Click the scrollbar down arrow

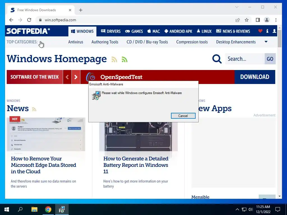pos(279,196)
